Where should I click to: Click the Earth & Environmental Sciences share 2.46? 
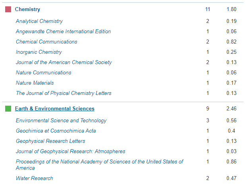[231, 108]
